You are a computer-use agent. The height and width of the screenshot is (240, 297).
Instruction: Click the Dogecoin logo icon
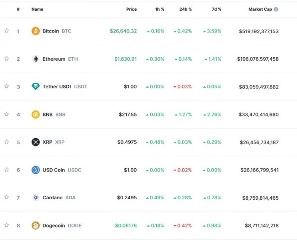36,226
